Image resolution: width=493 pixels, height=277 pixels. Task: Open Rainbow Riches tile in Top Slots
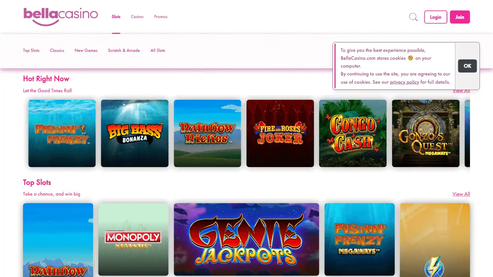(x=58, y=240)
